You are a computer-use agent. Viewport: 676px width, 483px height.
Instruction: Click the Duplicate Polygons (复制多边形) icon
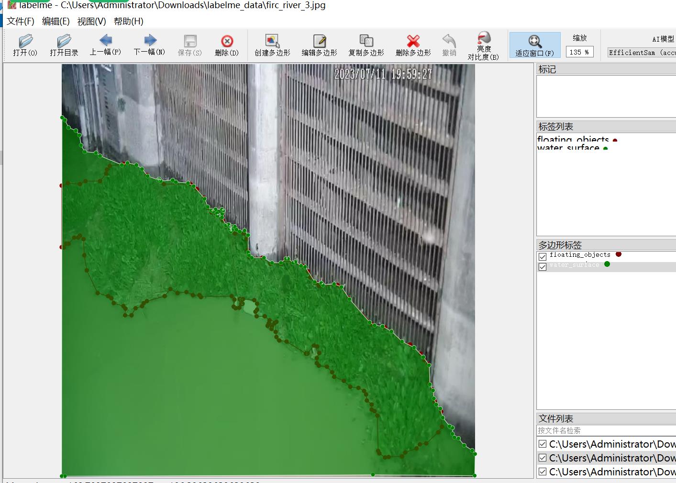coord(366,45)
